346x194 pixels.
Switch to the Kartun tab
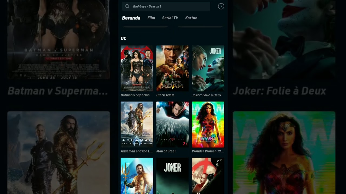coord(191,18)
